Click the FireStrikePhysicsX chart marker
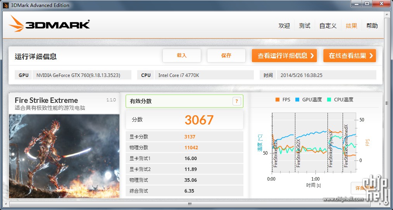Screen dimensions: 393x210 [331, 149]
